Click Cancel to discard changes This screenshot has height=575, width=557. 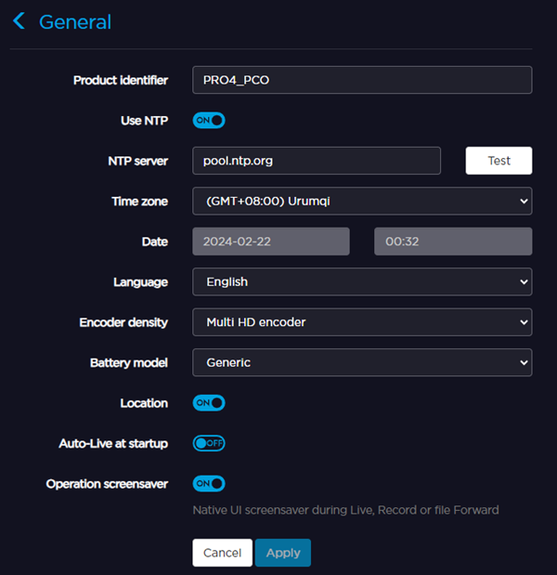(222, 553)
